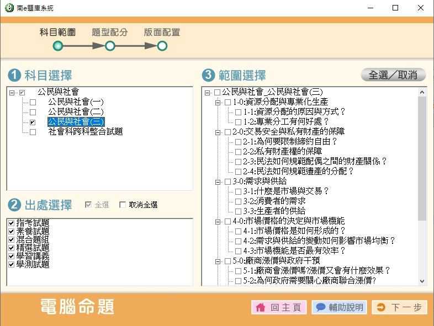Image resolution: width=434 pixels, height=326 pixels.
Task: Open the 科目範圍 step tab
Action: 57,33
